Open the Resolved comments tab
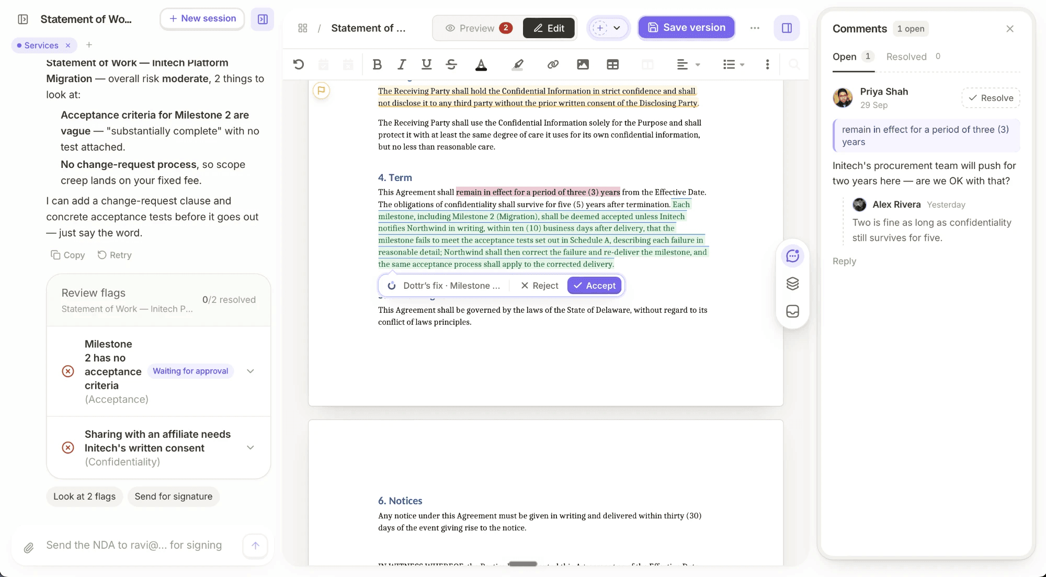This screenshot has width=1046, height=577. pyautogui.click(x=913, y=56)
